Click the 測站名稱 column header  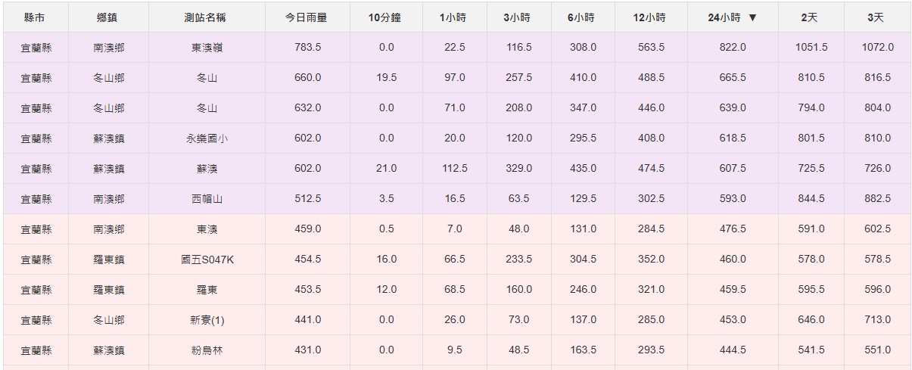point(206,17)
